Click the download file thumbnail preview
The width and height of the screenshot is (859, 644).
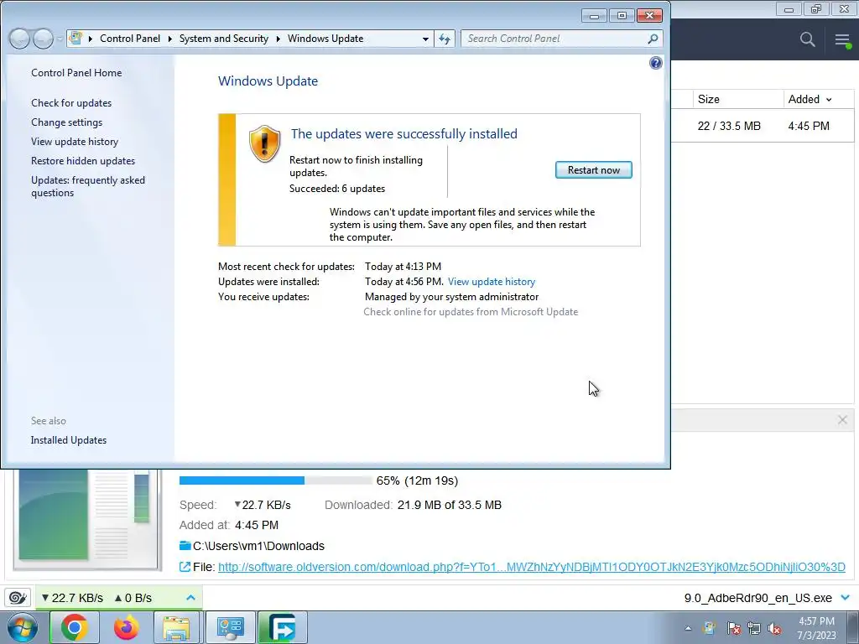(x=87, y=520)
